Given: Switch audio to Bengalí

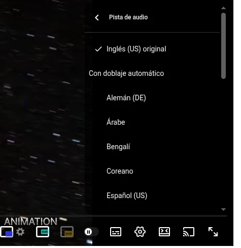Looking at the screenshot, I should pos(152,147).
